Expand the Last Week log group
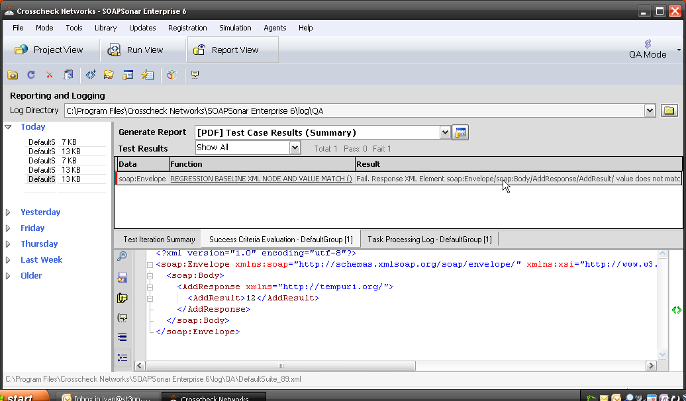The height and width of the screenshot is (401, 686). (x=8, y=260)
